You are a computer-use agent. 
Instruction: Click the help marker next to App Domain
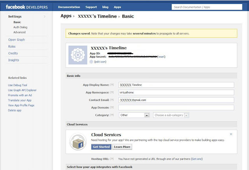coord(112,108)
